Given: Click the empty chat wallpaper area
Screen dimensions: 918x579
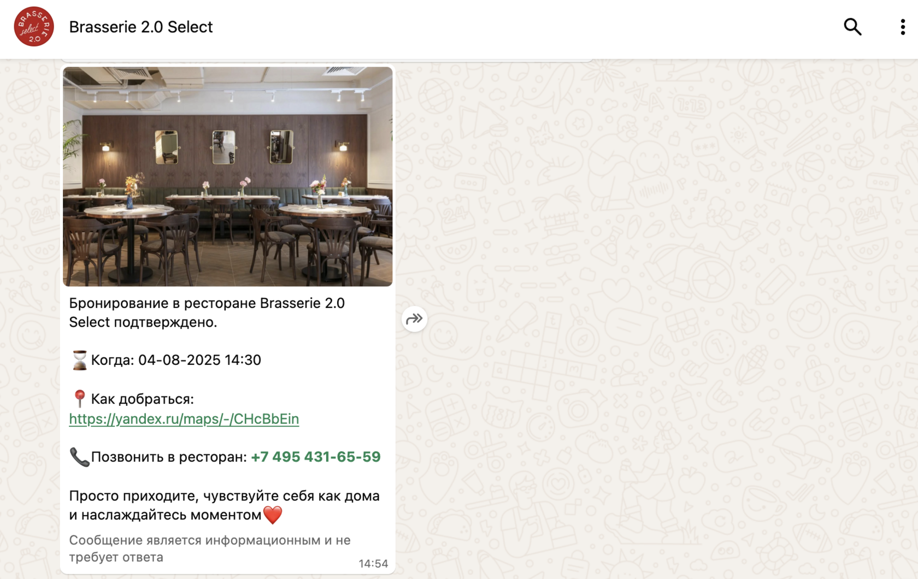Looking at the screenshot, I should coord(656,317).
